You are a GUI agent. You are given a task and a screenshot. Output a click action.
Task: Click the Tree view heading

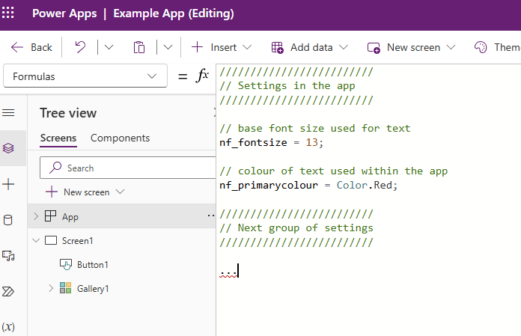tap(68, 113)
